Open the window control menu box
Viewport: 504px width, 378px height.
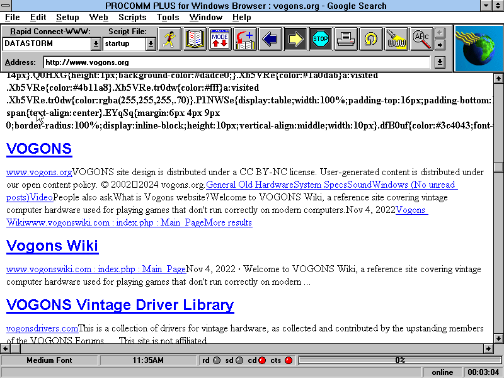pos(6,6)
